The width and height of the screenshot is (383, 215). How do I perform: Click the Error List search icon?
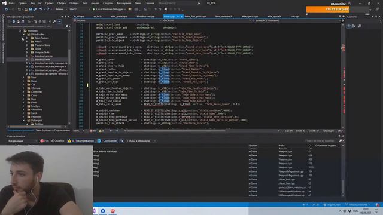coord(341,141)
